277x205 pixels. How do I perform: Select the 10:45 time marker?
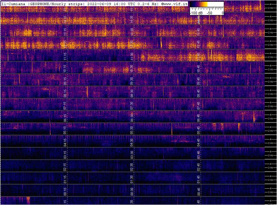point(199,69)
